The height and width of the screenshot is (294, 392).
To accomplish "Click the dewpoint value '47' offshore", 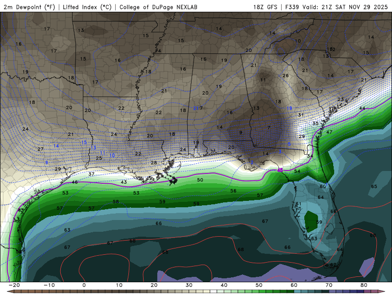I will [x=329, y=132].
